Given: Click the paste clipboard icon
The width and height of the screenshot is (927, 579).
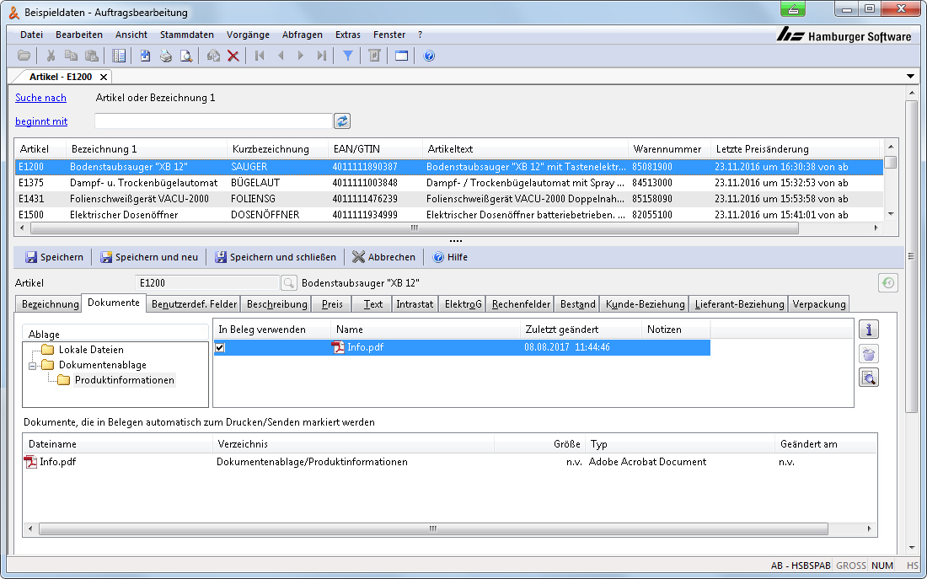Looking at the screenshot, I should pyautogui.click(x=92, y=56).
